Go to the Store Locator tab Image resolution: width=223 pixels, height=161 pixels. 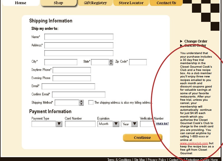click(x=131, y=3)
